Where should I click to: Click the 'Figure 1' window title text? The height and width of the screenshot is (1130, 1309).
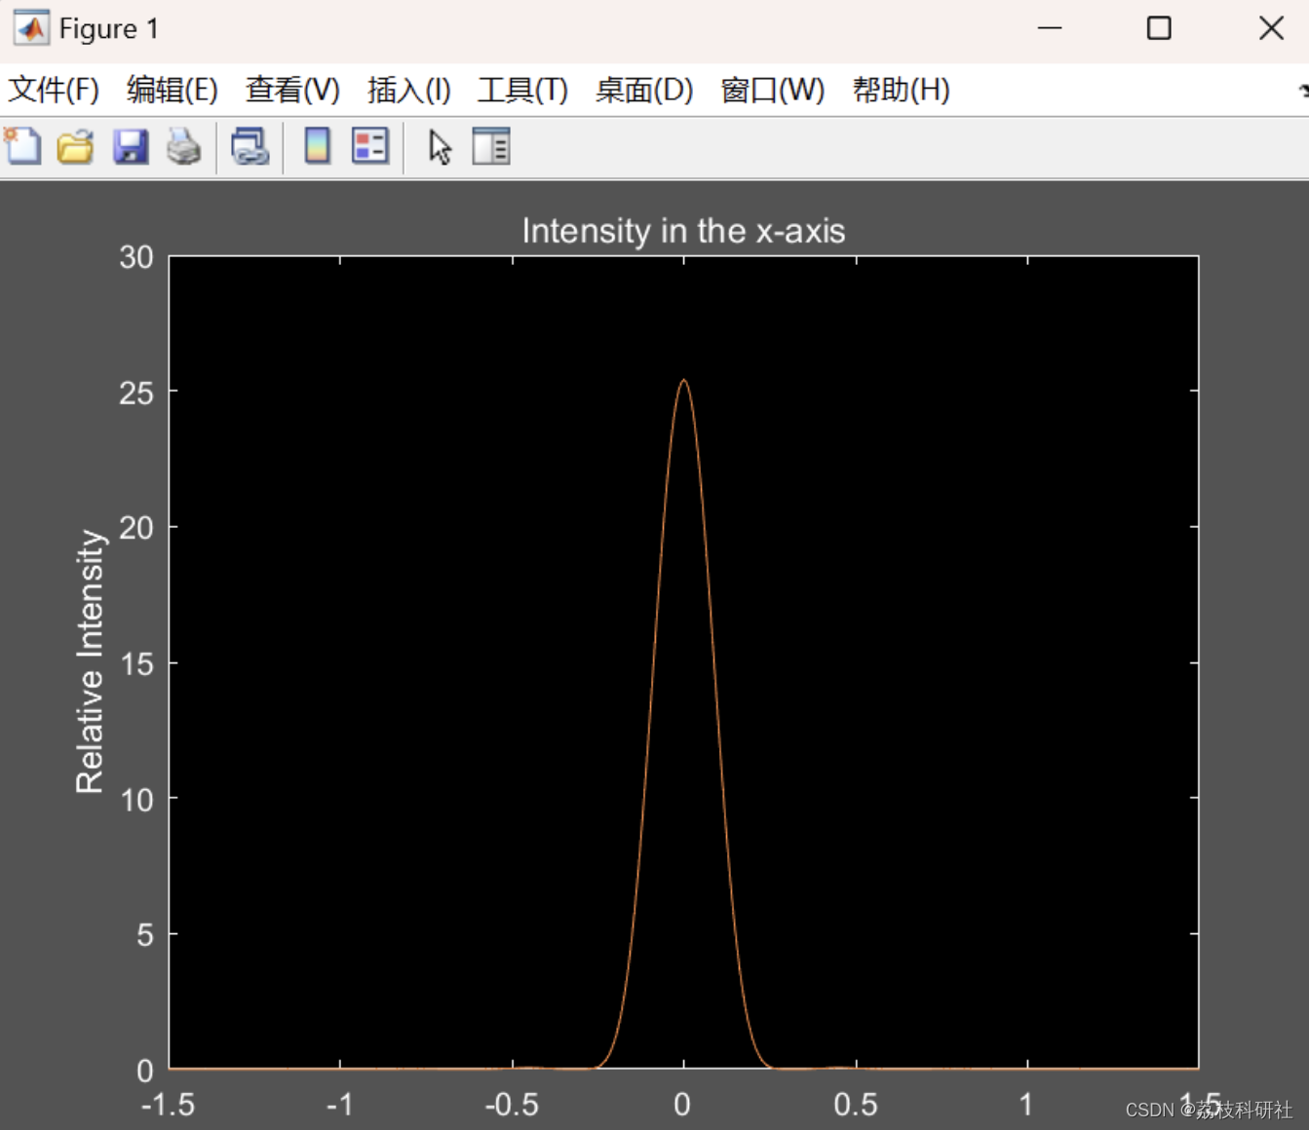coord(108,28)
